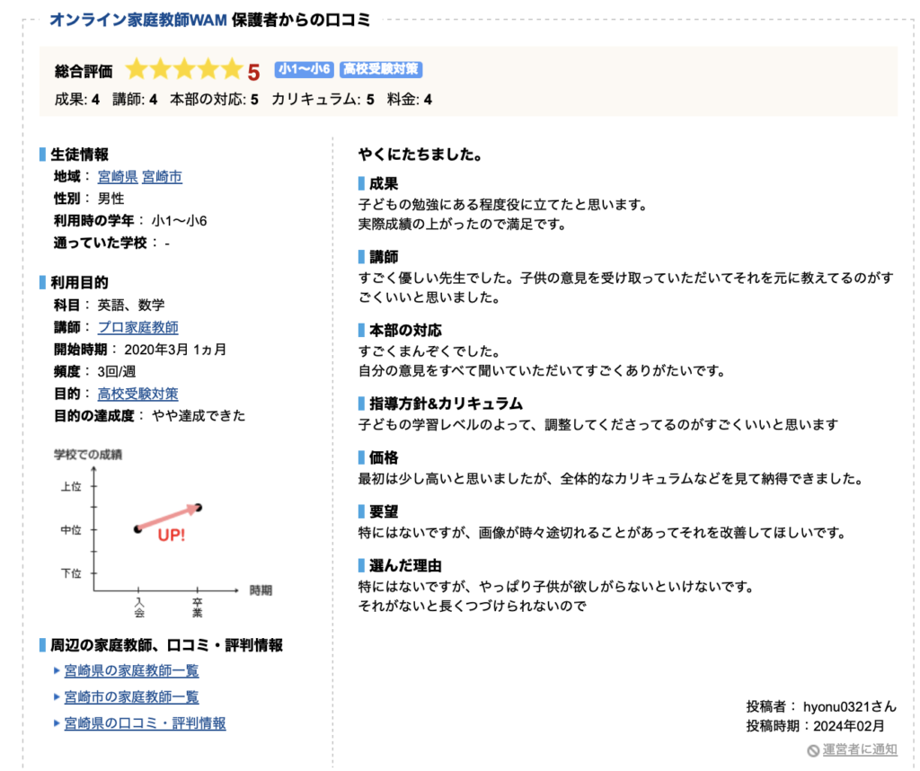Click the 成果 review heading
This screenshot has width=920, height=771.
click(384, 183)
